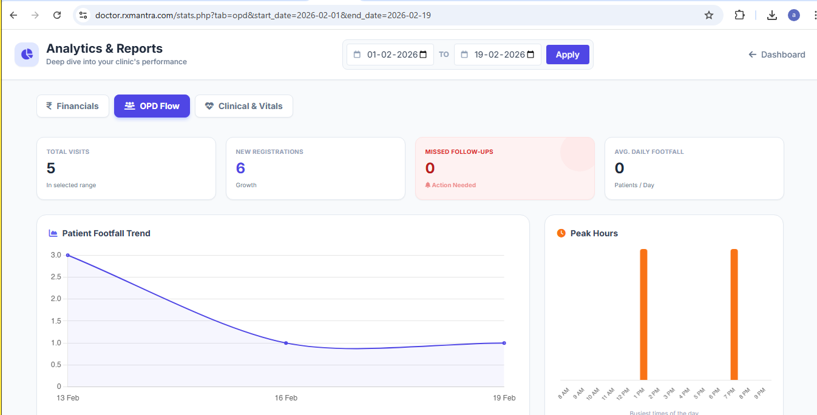The height and width of the screenshot is (415, 817).
Task: Reload the page with the refresh icon
Action: 57,15
